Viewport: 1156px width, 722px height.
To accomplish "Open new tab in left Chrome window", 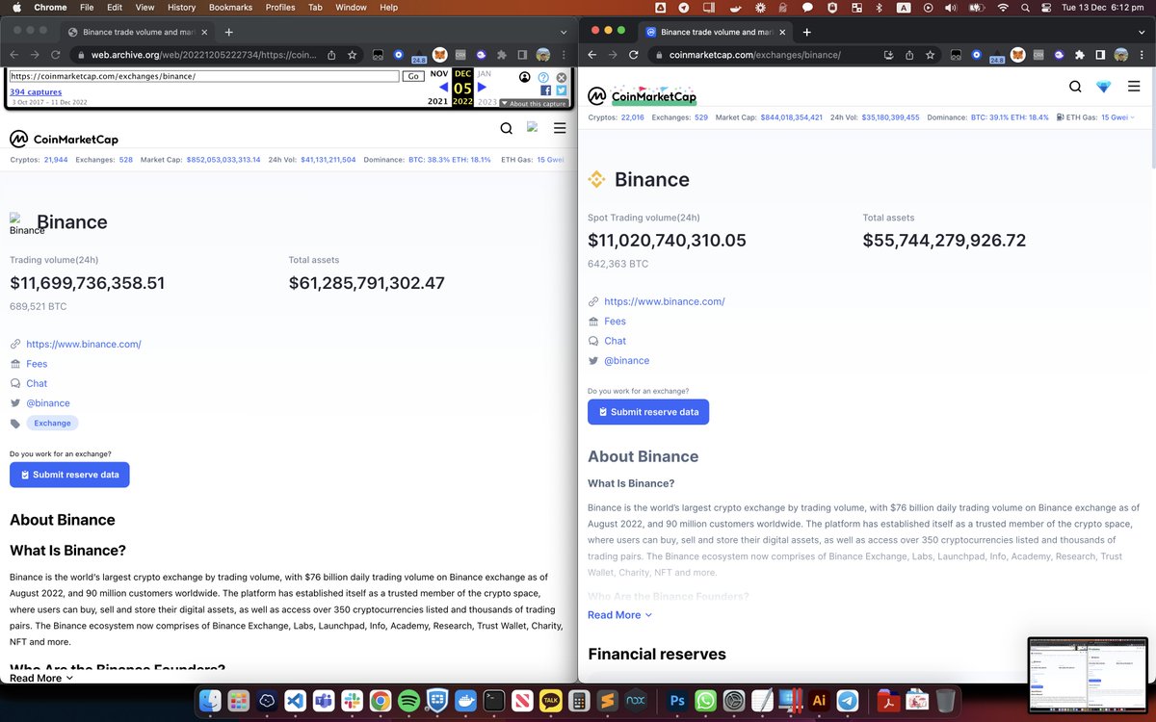I will (228, 32).
